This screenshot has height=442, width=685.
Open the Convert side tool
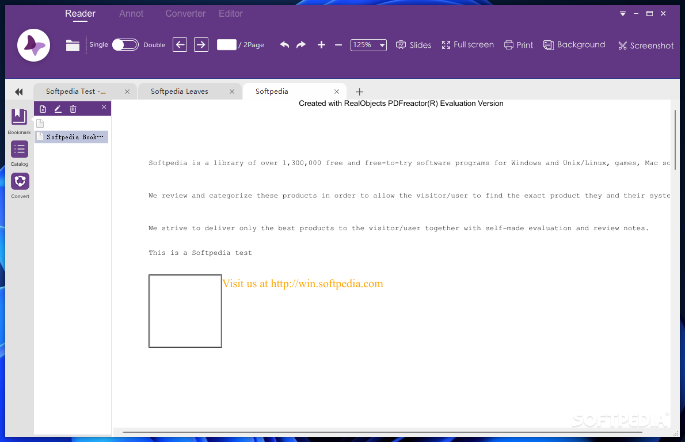(x=20, y=186)
